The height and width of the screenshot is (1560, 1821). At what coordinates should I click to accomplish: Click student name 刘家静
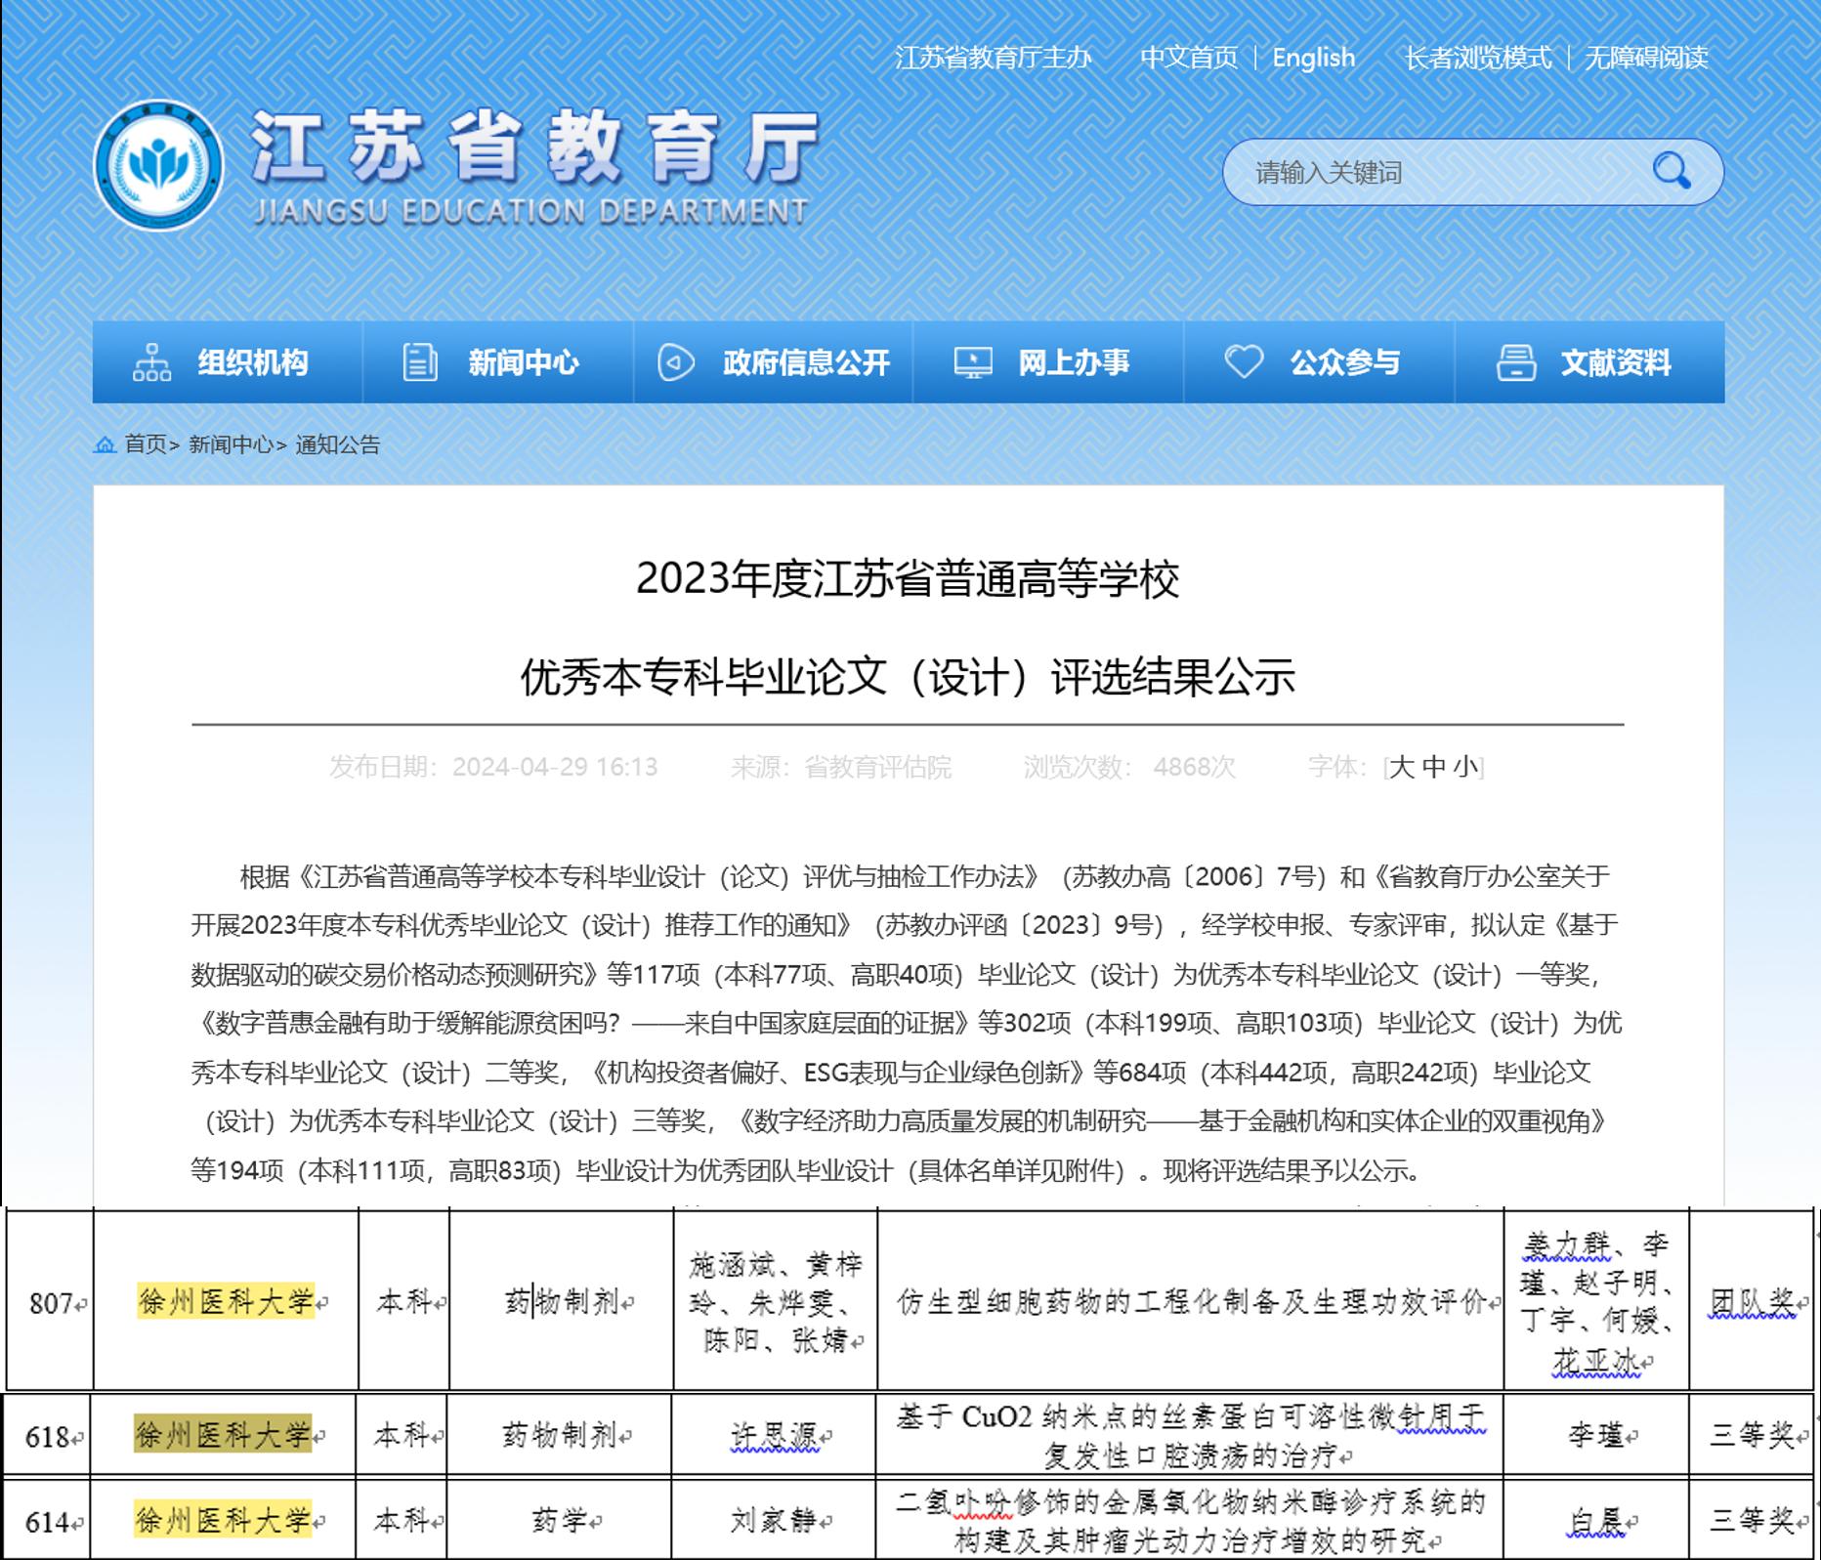(x=775, y=1520)
